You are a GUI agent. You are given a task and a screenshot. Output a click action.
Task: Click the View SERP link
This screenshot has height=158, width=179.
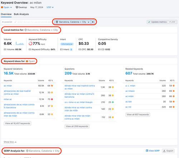pyautogui.click(x=153, y=151)
